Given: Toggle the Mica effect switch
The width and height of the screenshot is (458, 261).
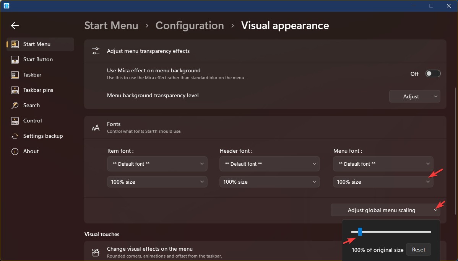Looking at the screenshot, I should pos(433,74).
